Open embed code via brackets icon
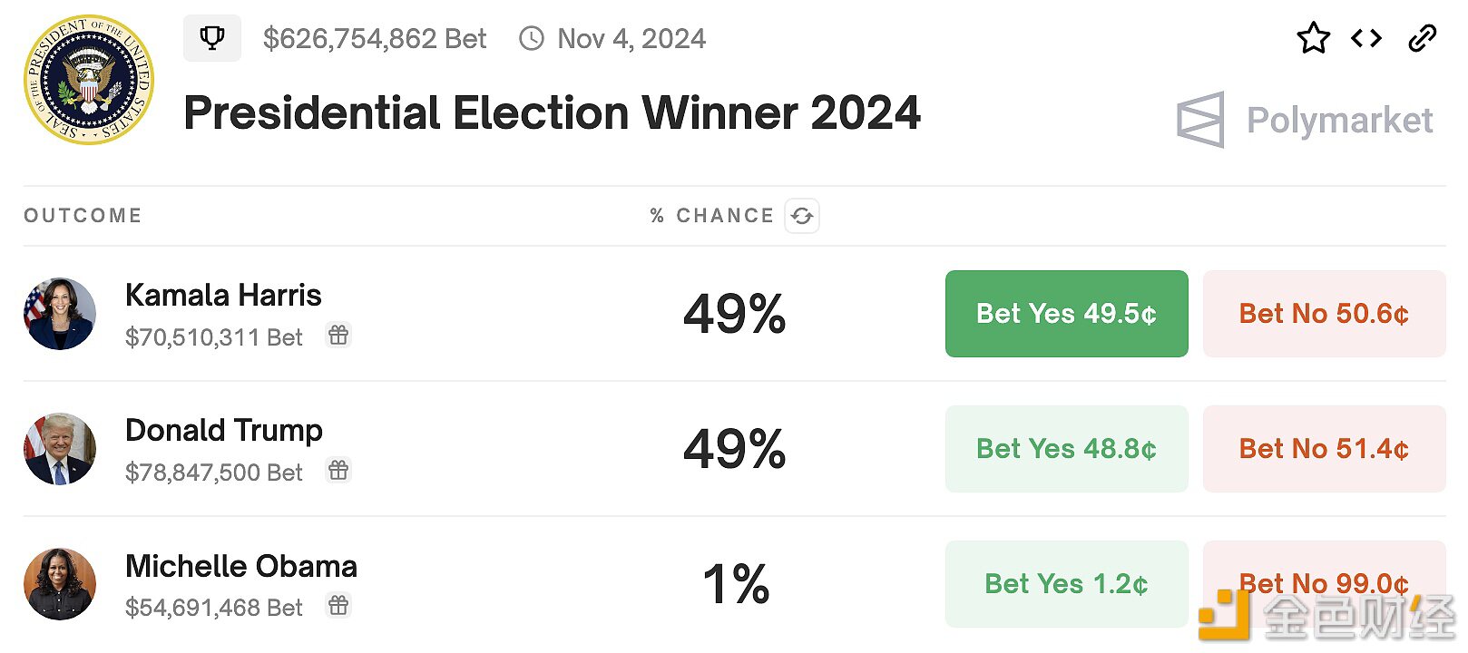Viewport: 1468px width, 653px height. point(1366,38)
